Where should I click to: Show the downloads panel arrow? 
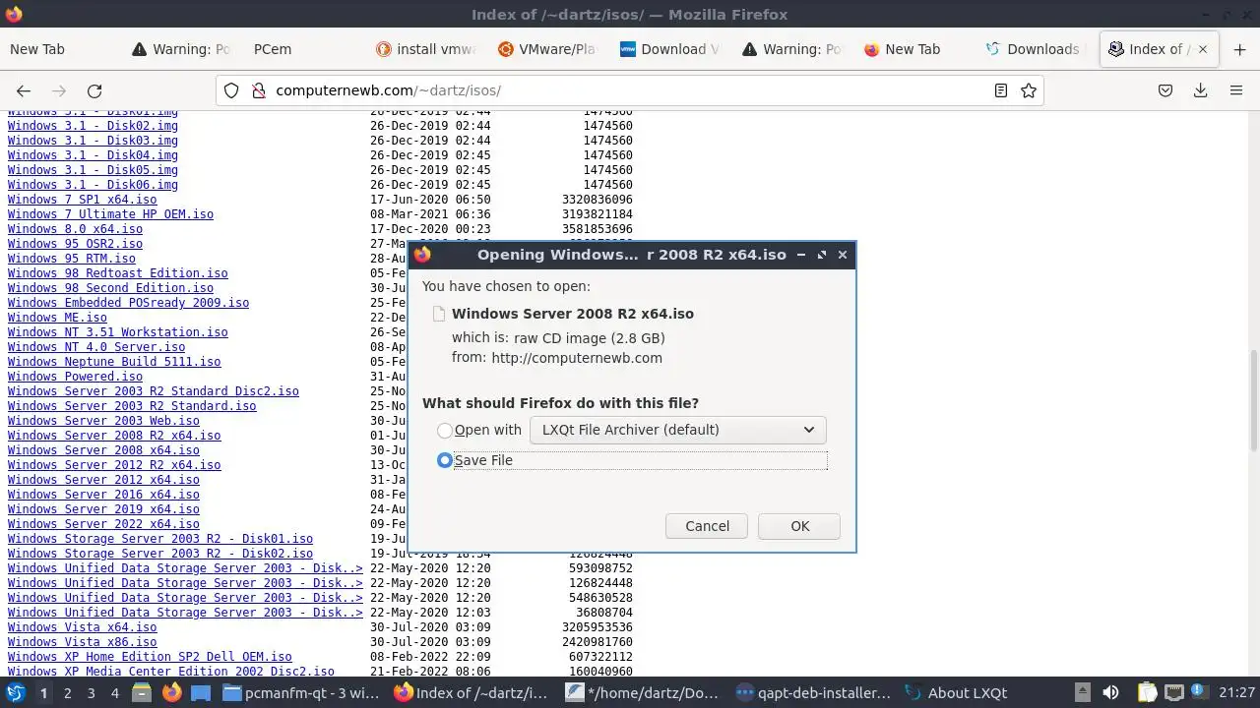coord(1201,90)
